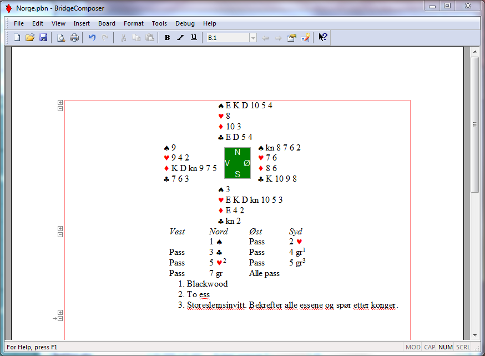The height and width of the screenshot is (356, 485).
Task: Toggle bold formatting
Action: [167, 38]
